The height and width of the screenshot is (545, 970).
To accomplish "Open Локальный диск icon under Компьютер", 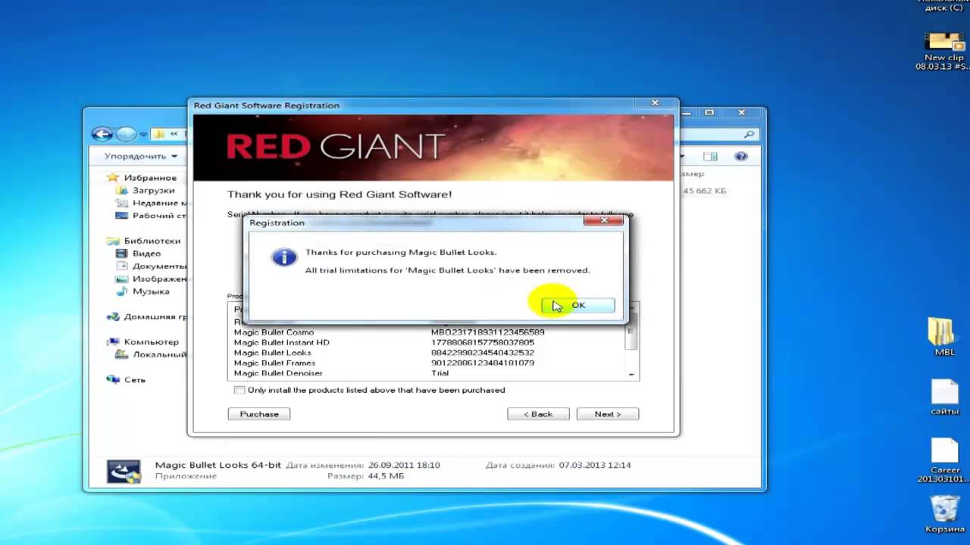I will click(x=121, y=354).
